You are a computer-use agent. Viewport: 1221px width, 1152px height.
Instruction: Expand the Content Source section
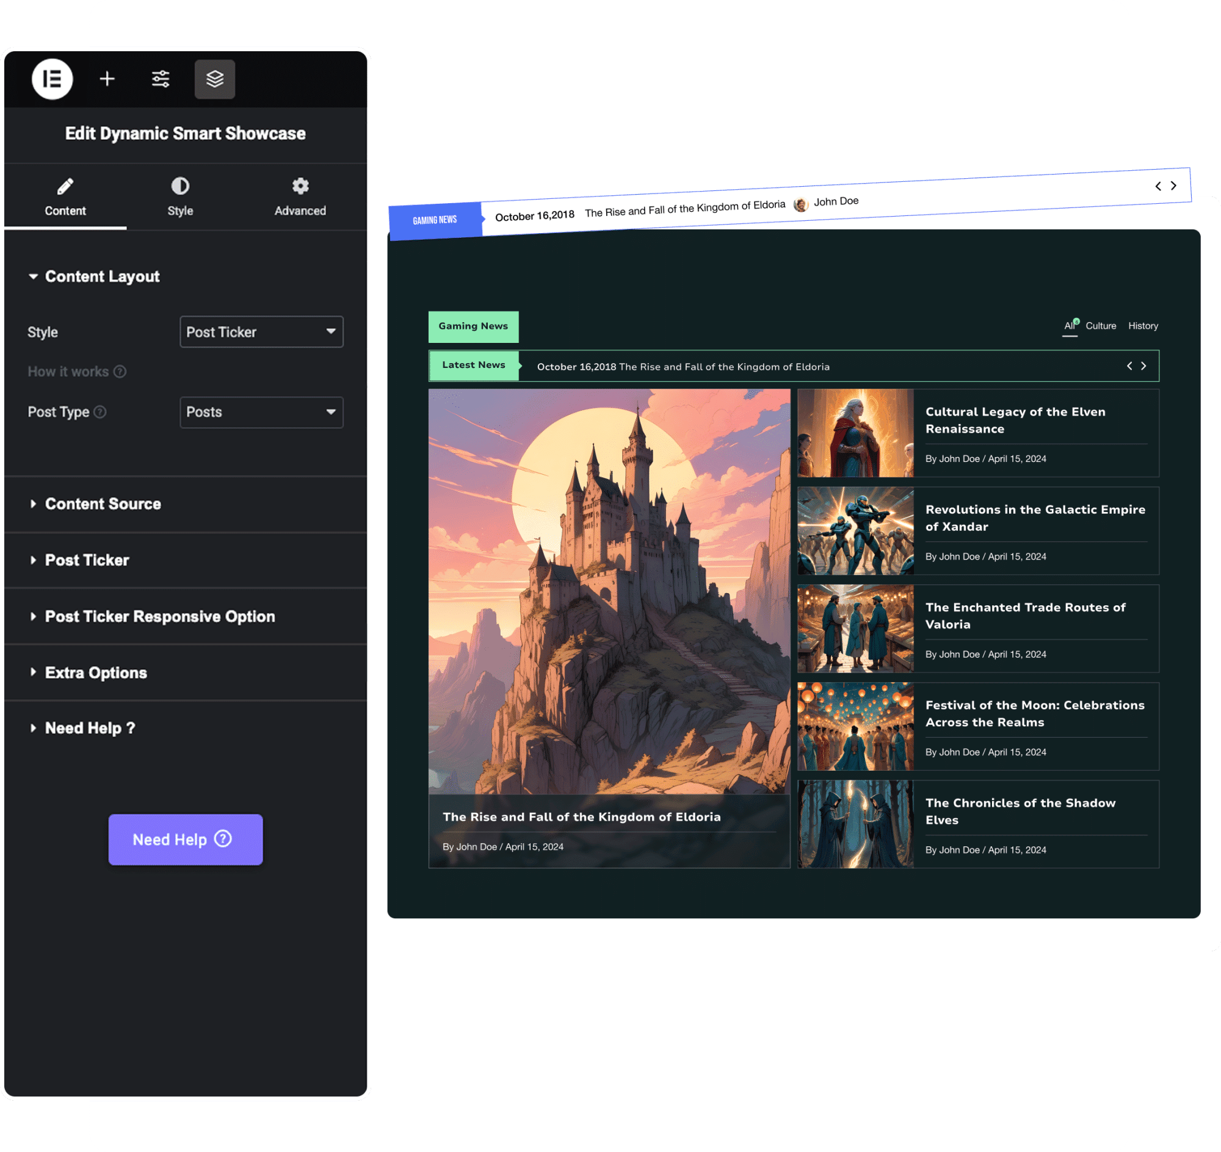click(103, 503)
